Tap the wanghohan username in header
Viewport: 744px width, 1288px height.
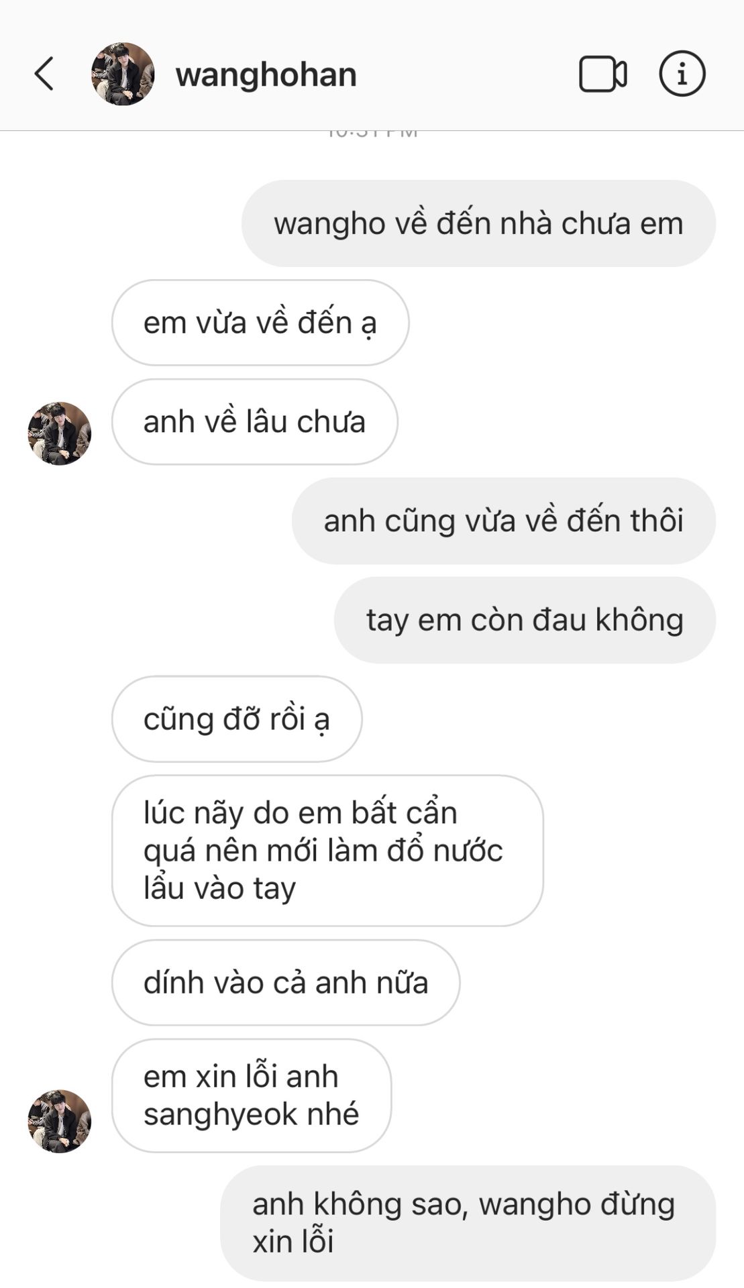[x=266, y=74]
